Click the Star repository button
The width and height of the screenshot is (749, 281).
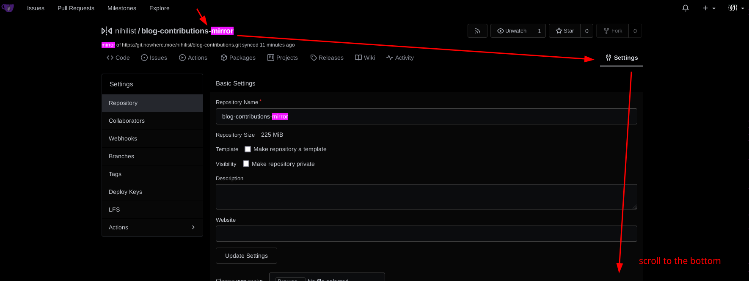(x=565, y=31)
